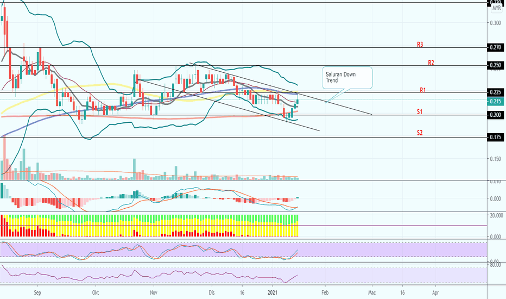Click the 0.215 current price tag

[495, 102]
